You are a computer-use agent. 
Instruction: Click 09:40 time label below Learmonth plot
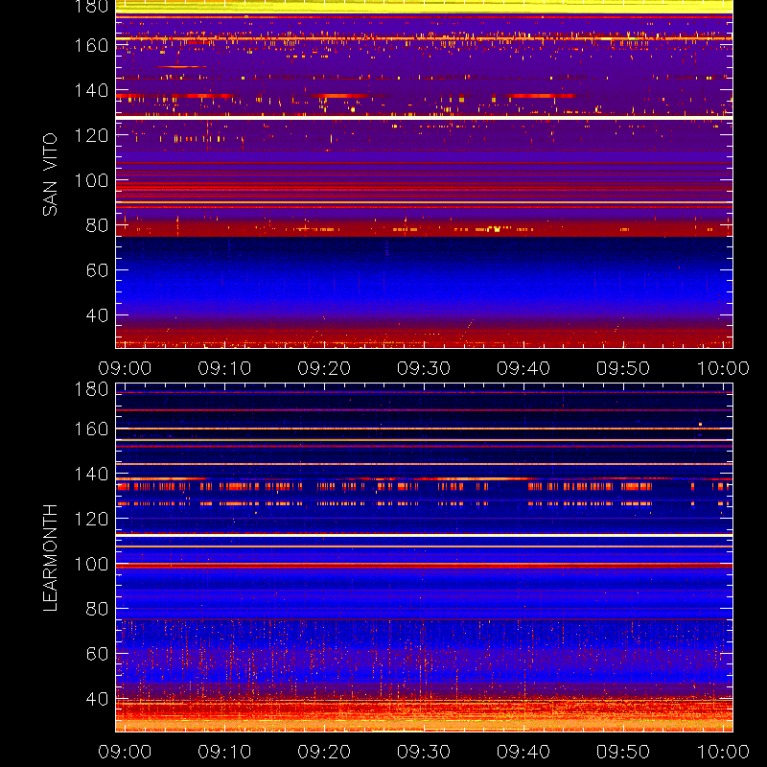point(523,752)
